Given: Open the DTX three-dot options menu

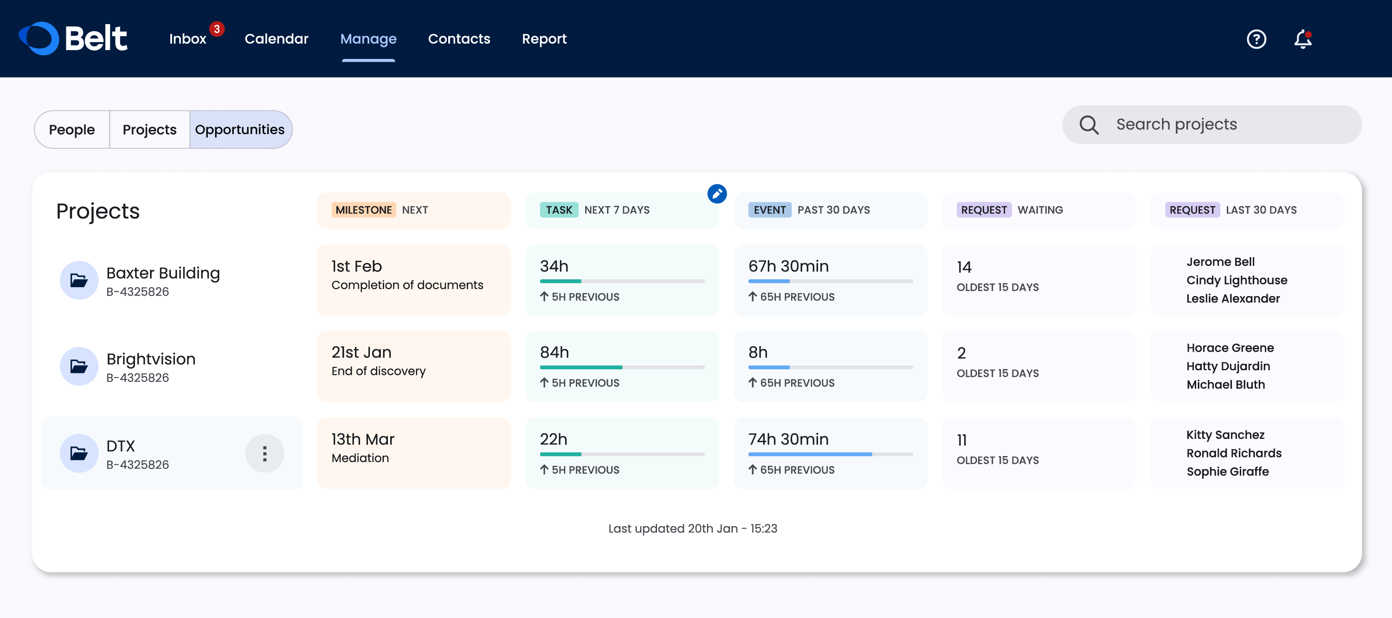Looking at the screenshot, I should (x=264, y=453).
